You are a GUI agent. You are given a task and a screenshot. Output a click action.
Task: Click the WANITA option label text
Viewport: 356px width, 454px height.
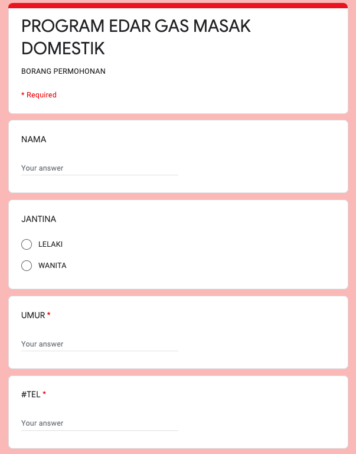coord(52,266)
